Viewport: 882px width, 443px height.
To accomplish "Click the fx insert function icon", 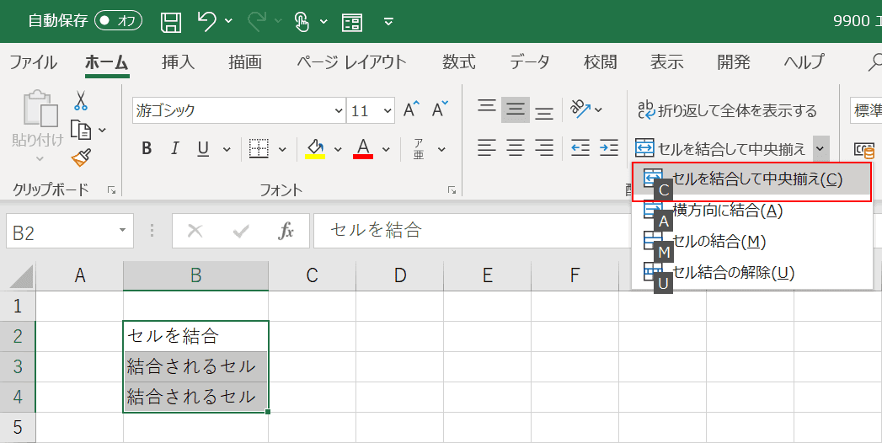I will pos(286,231).
